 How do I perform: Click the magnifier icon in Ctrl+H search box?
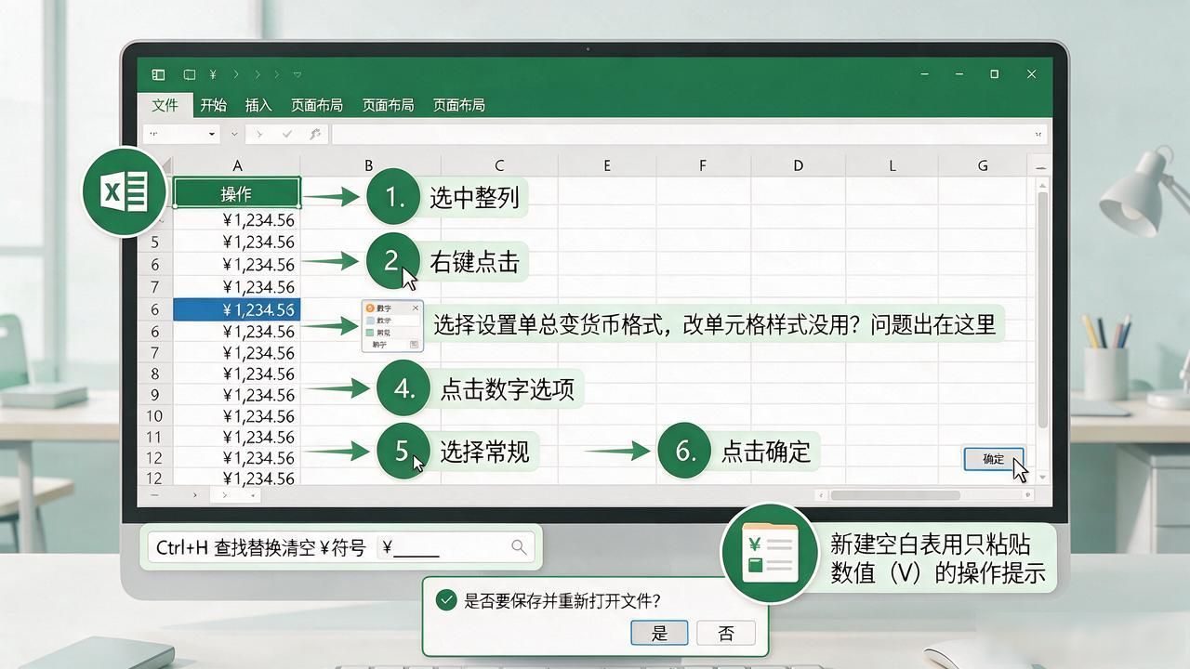[x=519, y=547]
